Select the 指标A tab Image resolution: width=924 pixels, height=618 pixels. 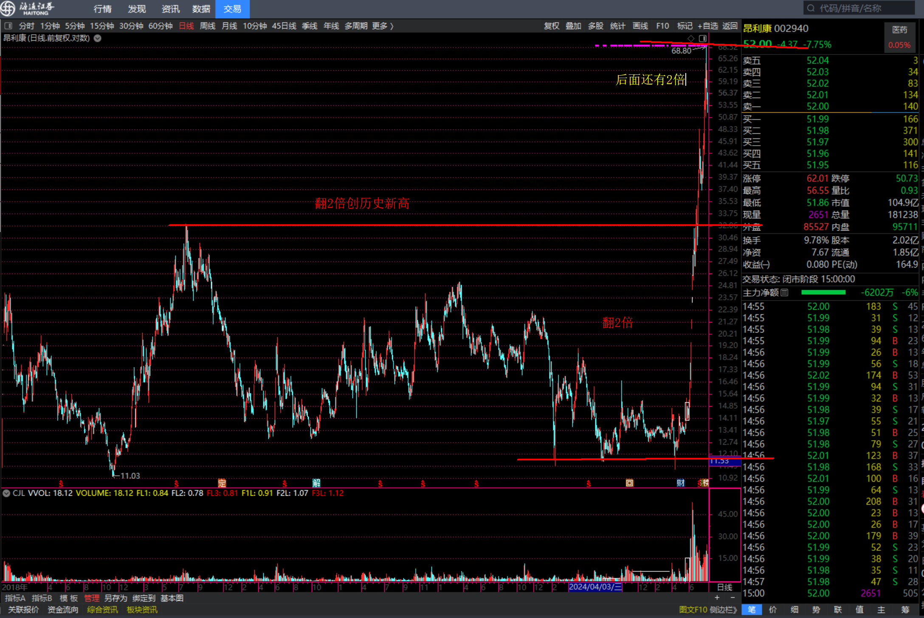[x=15, y=598]
